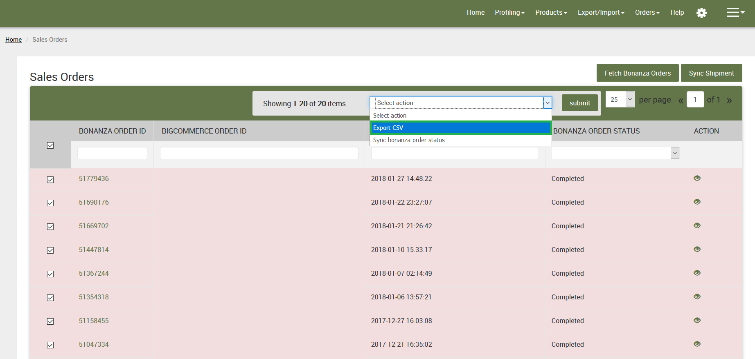Screen dimensions: 755x359
Task: Go to next page with » arrow
Action: pyautogui.click(x=729, y=100)
